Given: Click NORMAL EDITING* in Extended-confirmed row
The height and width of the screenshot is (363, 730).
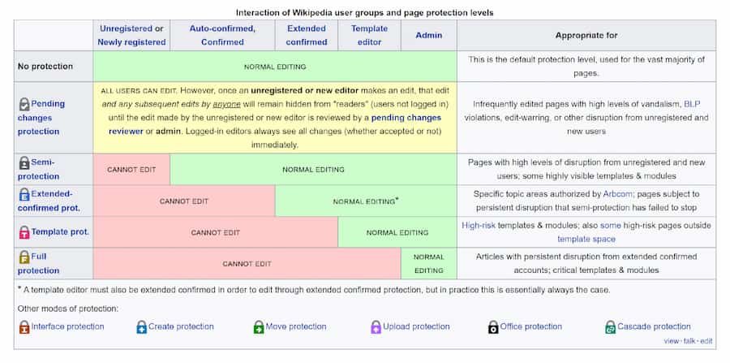Looking at the screenshot, I should pos(366,201).
